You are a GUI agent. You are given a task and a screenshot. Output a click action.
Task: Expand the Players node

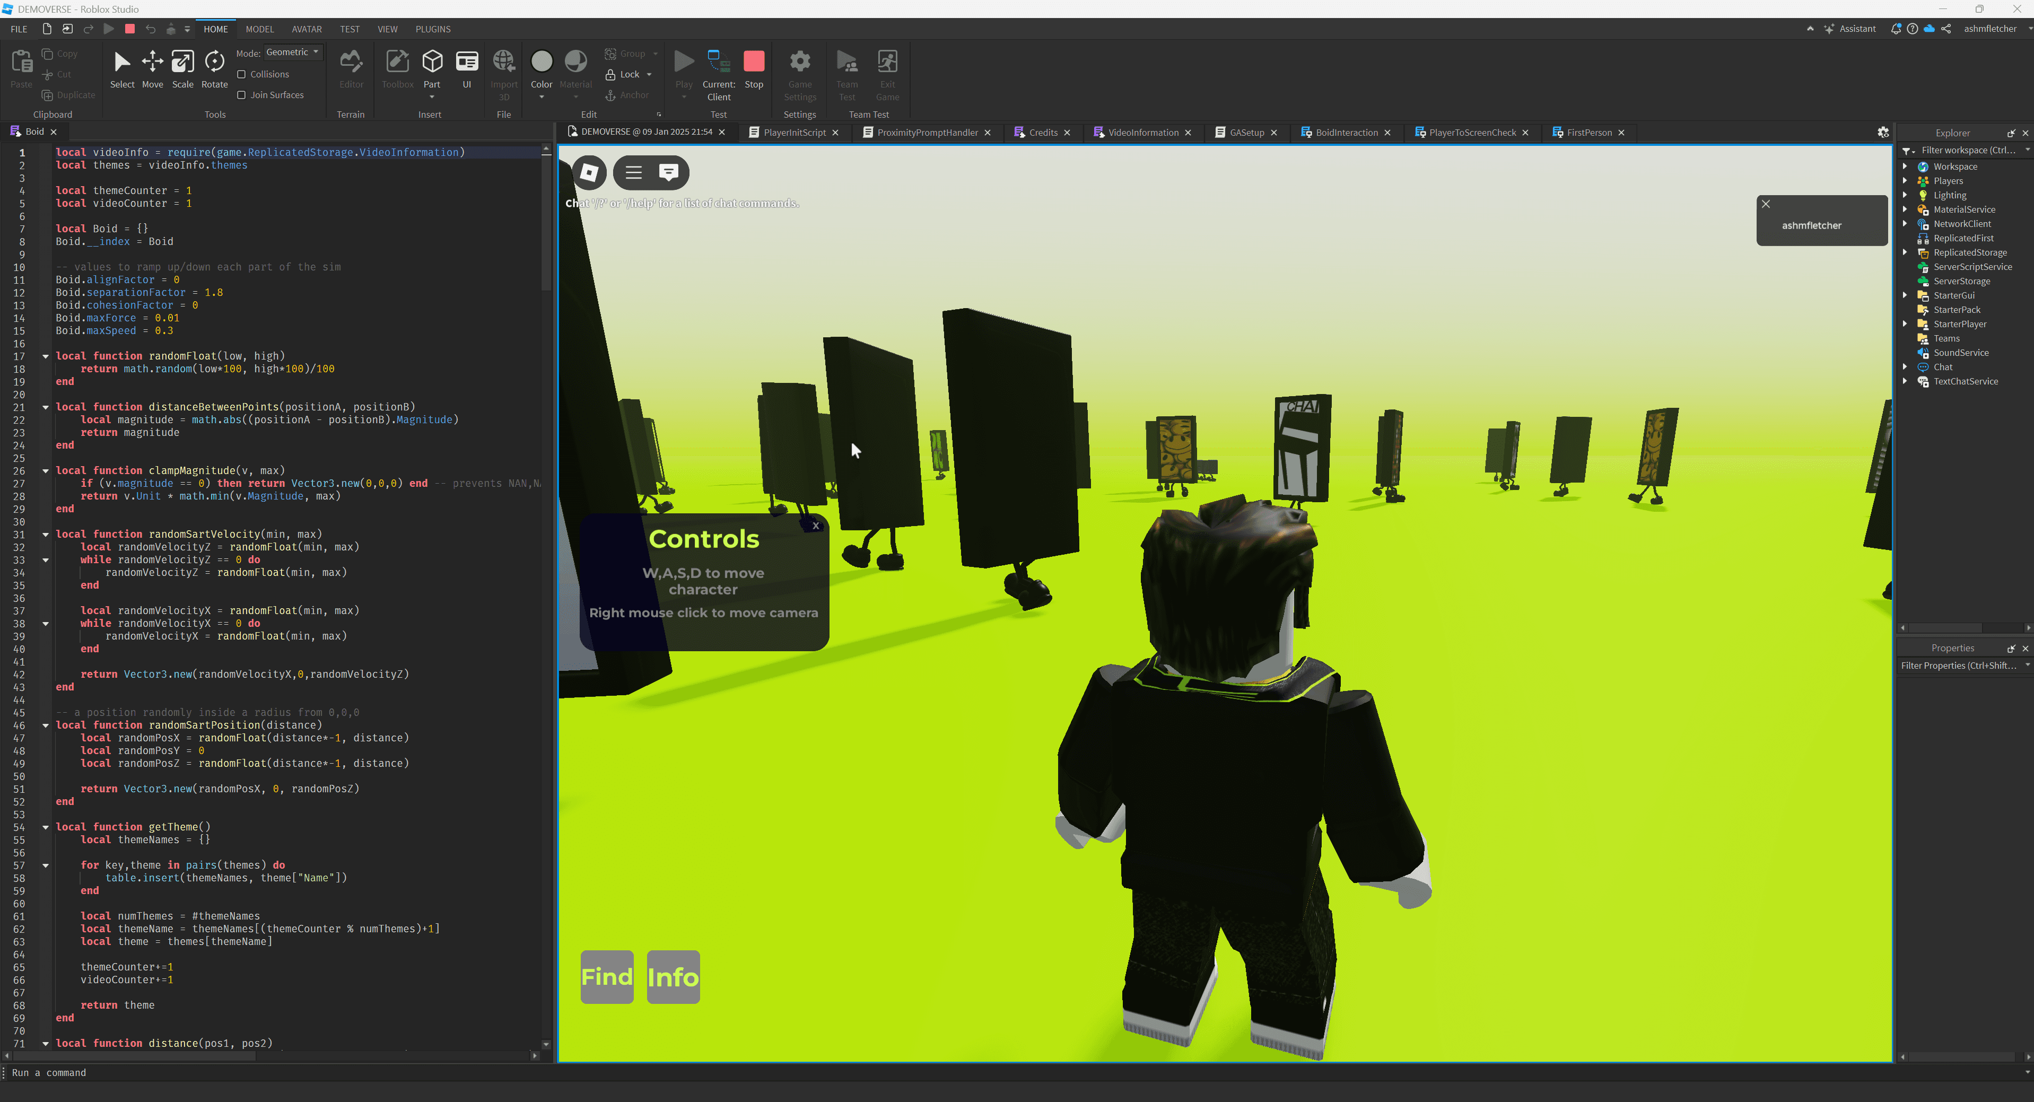(1905, 181)
